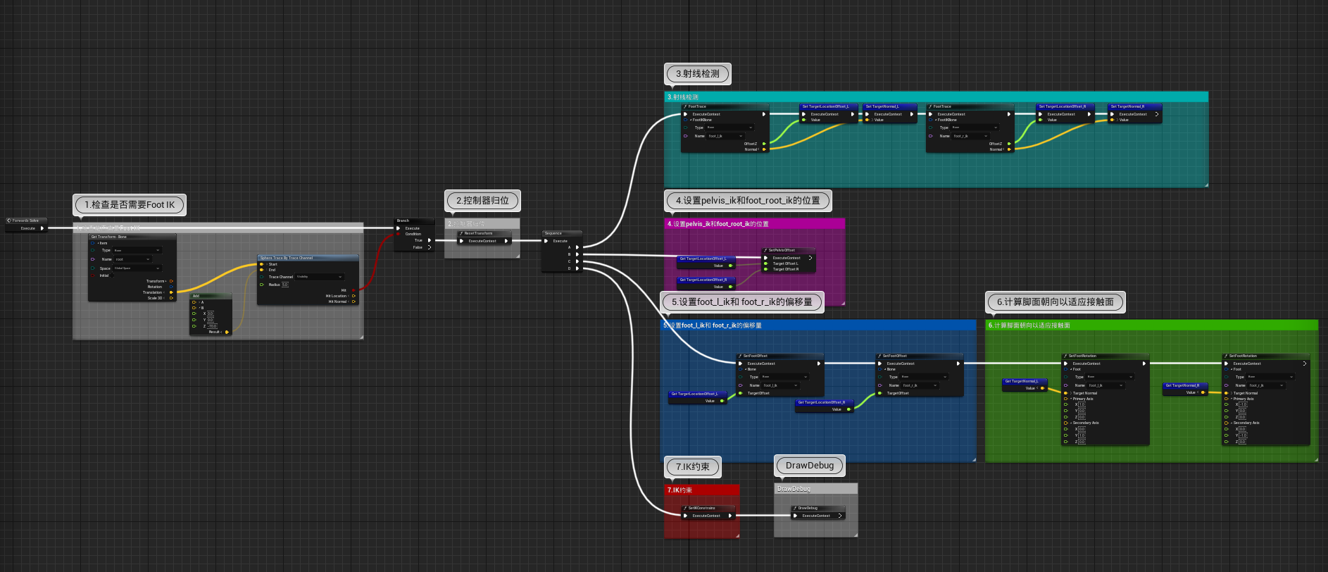Image resolution: width=1328 pixels, height=572 pixels.
Task: Click comment bubble 1.检查是否需要Foot IK
Action: 130,205
